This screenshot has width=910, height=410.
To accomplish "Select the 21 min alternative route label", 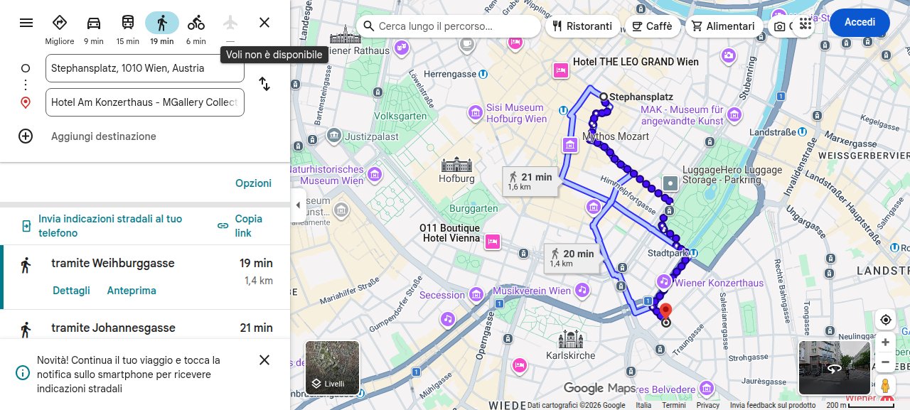I will pos(530,181).
